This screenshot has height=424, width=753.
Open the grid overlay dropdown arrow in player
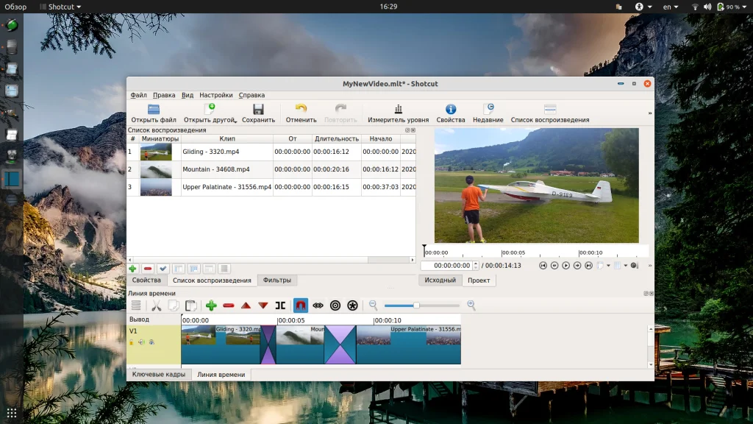(625, 266)
